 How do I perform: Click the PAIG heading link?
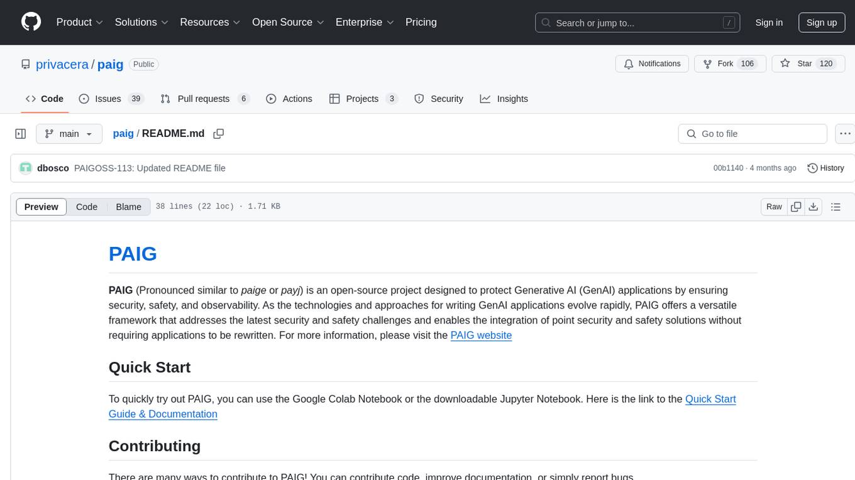click(133, 253)
